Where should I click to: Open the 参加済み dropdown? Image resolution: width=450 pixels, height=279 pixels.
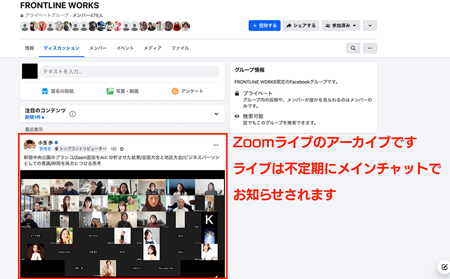click(341, 25)
